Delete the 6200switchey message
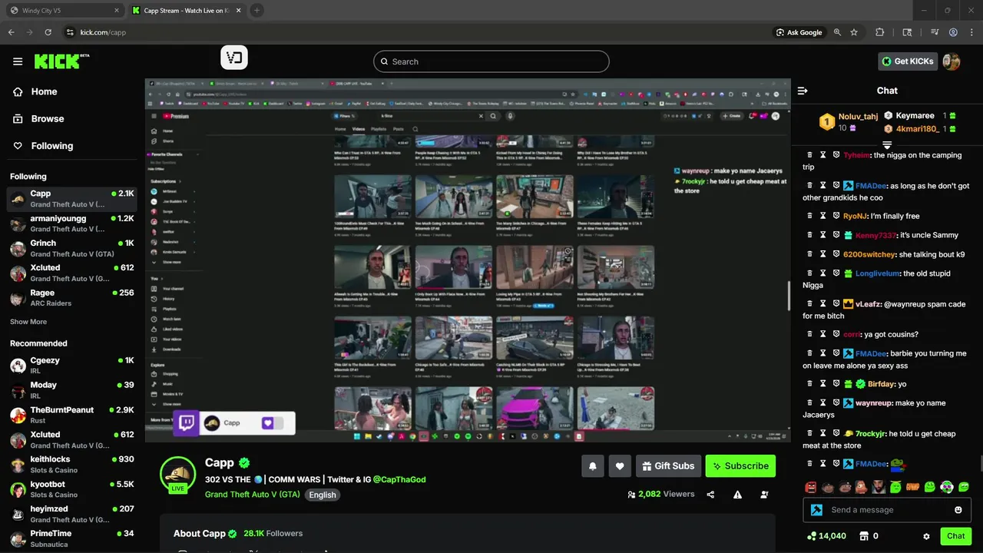The height and width of the screenshot is (553, 983). tap(809, 254)
